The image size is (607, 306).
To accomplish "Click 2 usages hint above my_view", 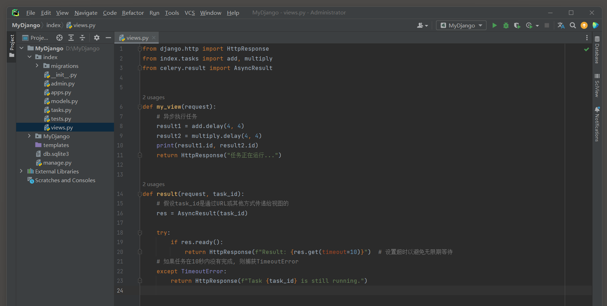I will click(153, 97).
